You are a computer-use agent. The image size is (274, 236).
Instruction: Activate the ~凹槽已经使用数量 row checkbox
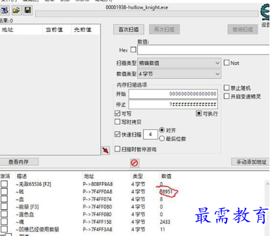(x=4, y=229)
